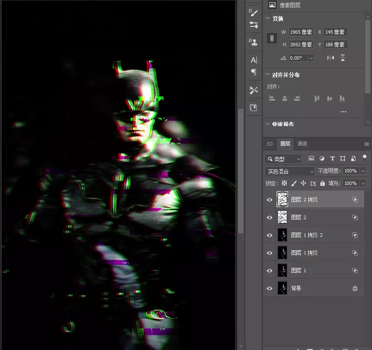Click the pixel layer image icon
372x350 pixels.
[x=272, y=5]
